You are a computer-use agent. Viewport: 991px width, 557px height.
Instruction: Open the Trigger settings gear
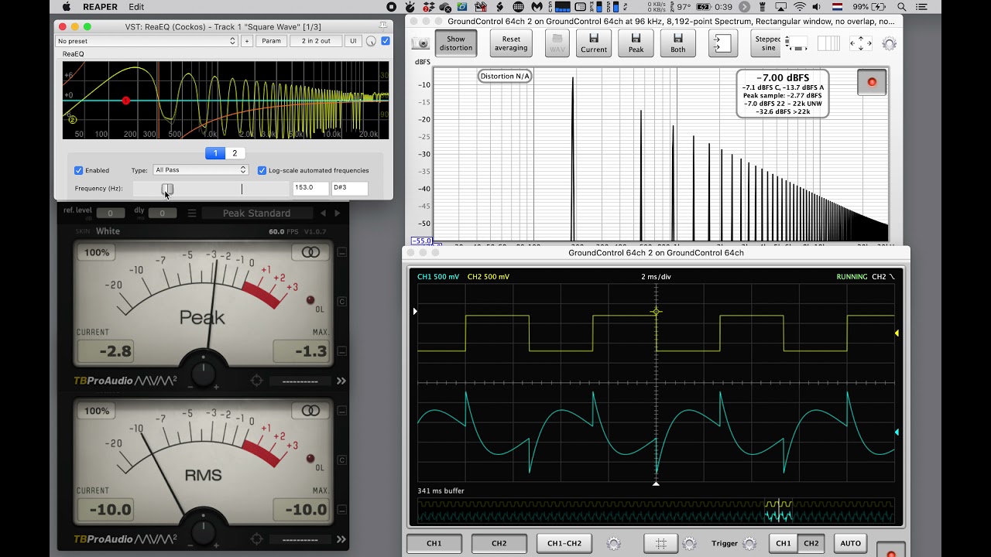tap(749, 543)
